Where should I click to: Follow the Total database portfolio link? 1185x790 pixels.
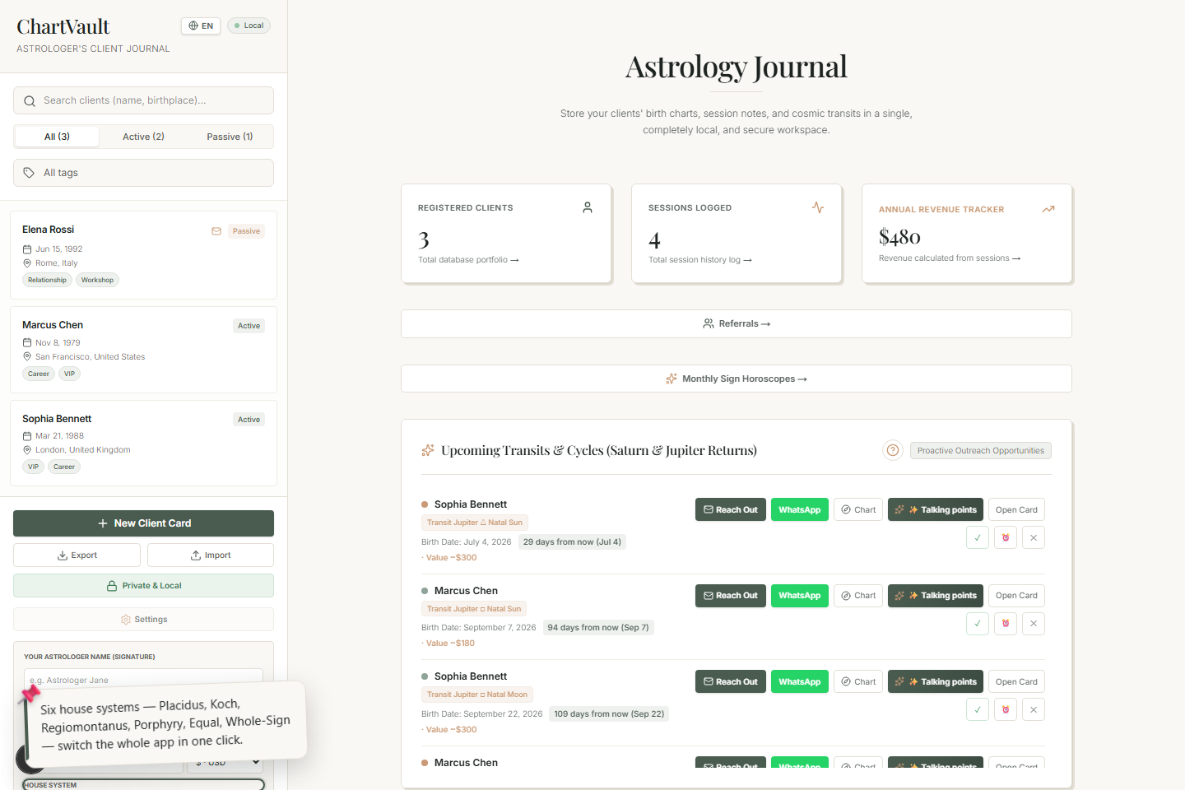click(x=468, y=260)
